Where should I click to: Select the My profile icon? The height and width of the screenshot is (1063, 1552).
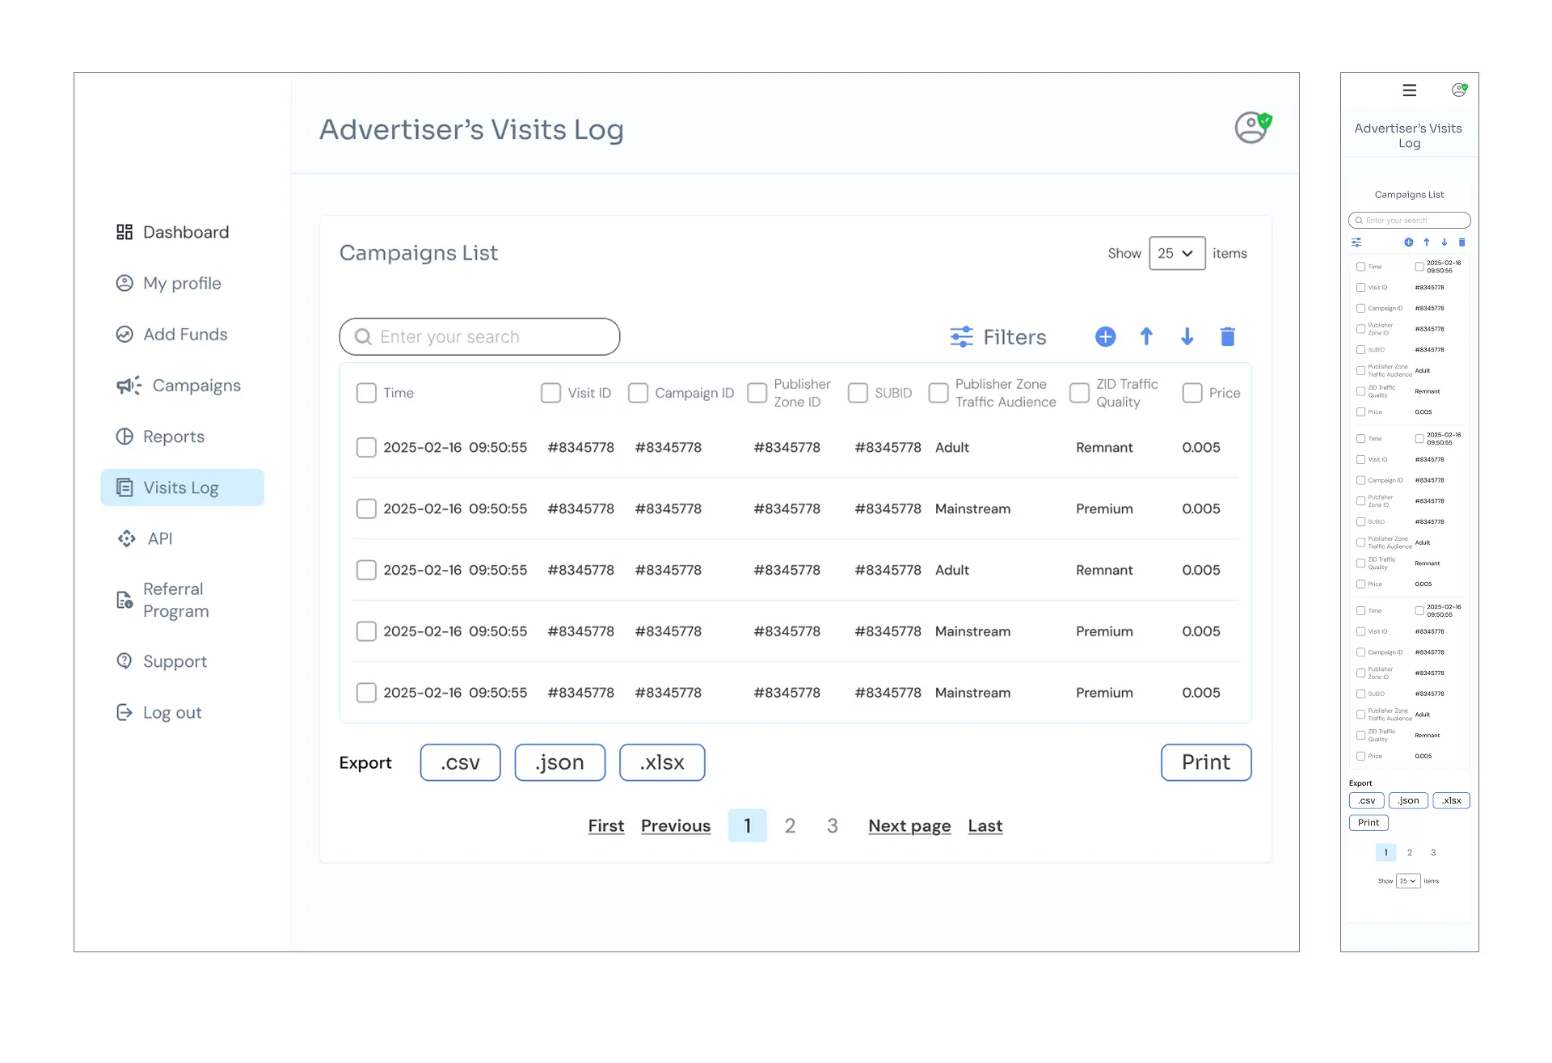click(x=124, y=283)
